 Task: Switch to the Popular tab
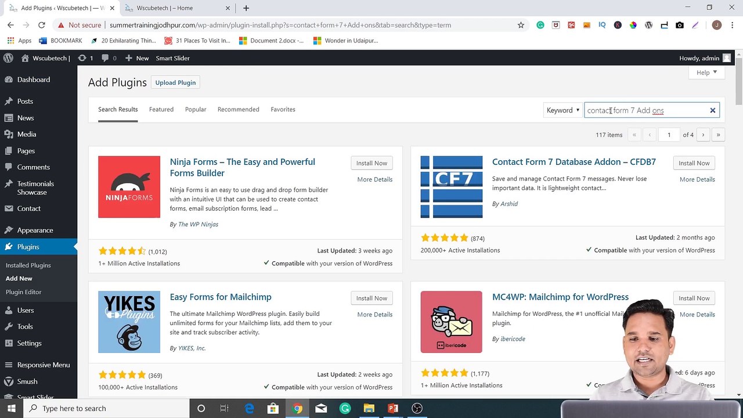[x=196, y=109]
